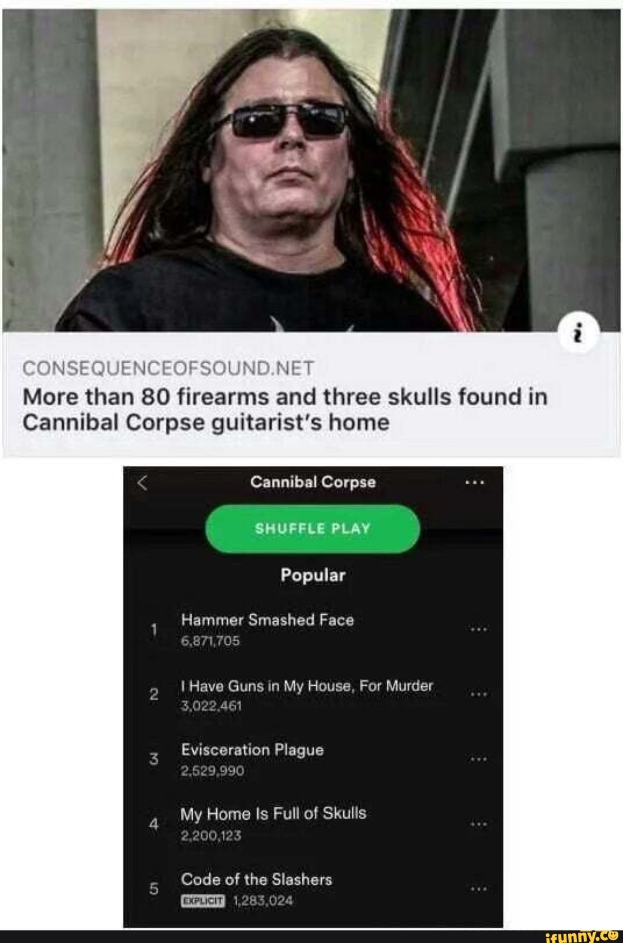
Task: Tap the green Shuffle Play button
Action: [313, 529]
